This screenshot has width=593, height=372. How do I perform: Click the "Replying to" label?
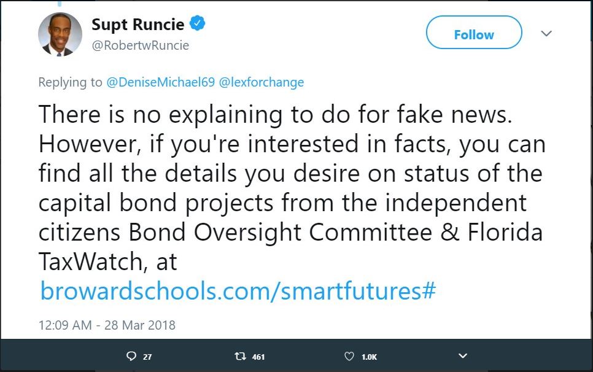pos(71,82)
